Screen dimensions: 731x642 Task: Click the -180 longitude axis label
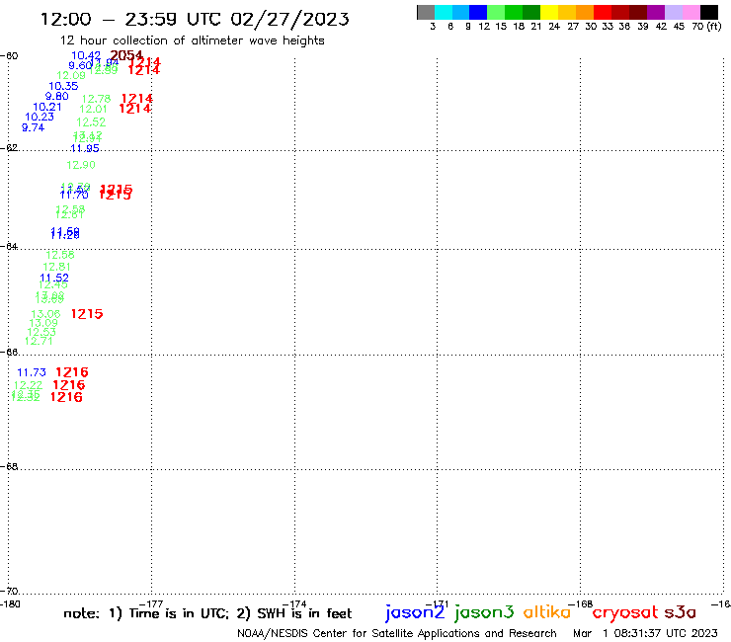(x=10, y=604)
